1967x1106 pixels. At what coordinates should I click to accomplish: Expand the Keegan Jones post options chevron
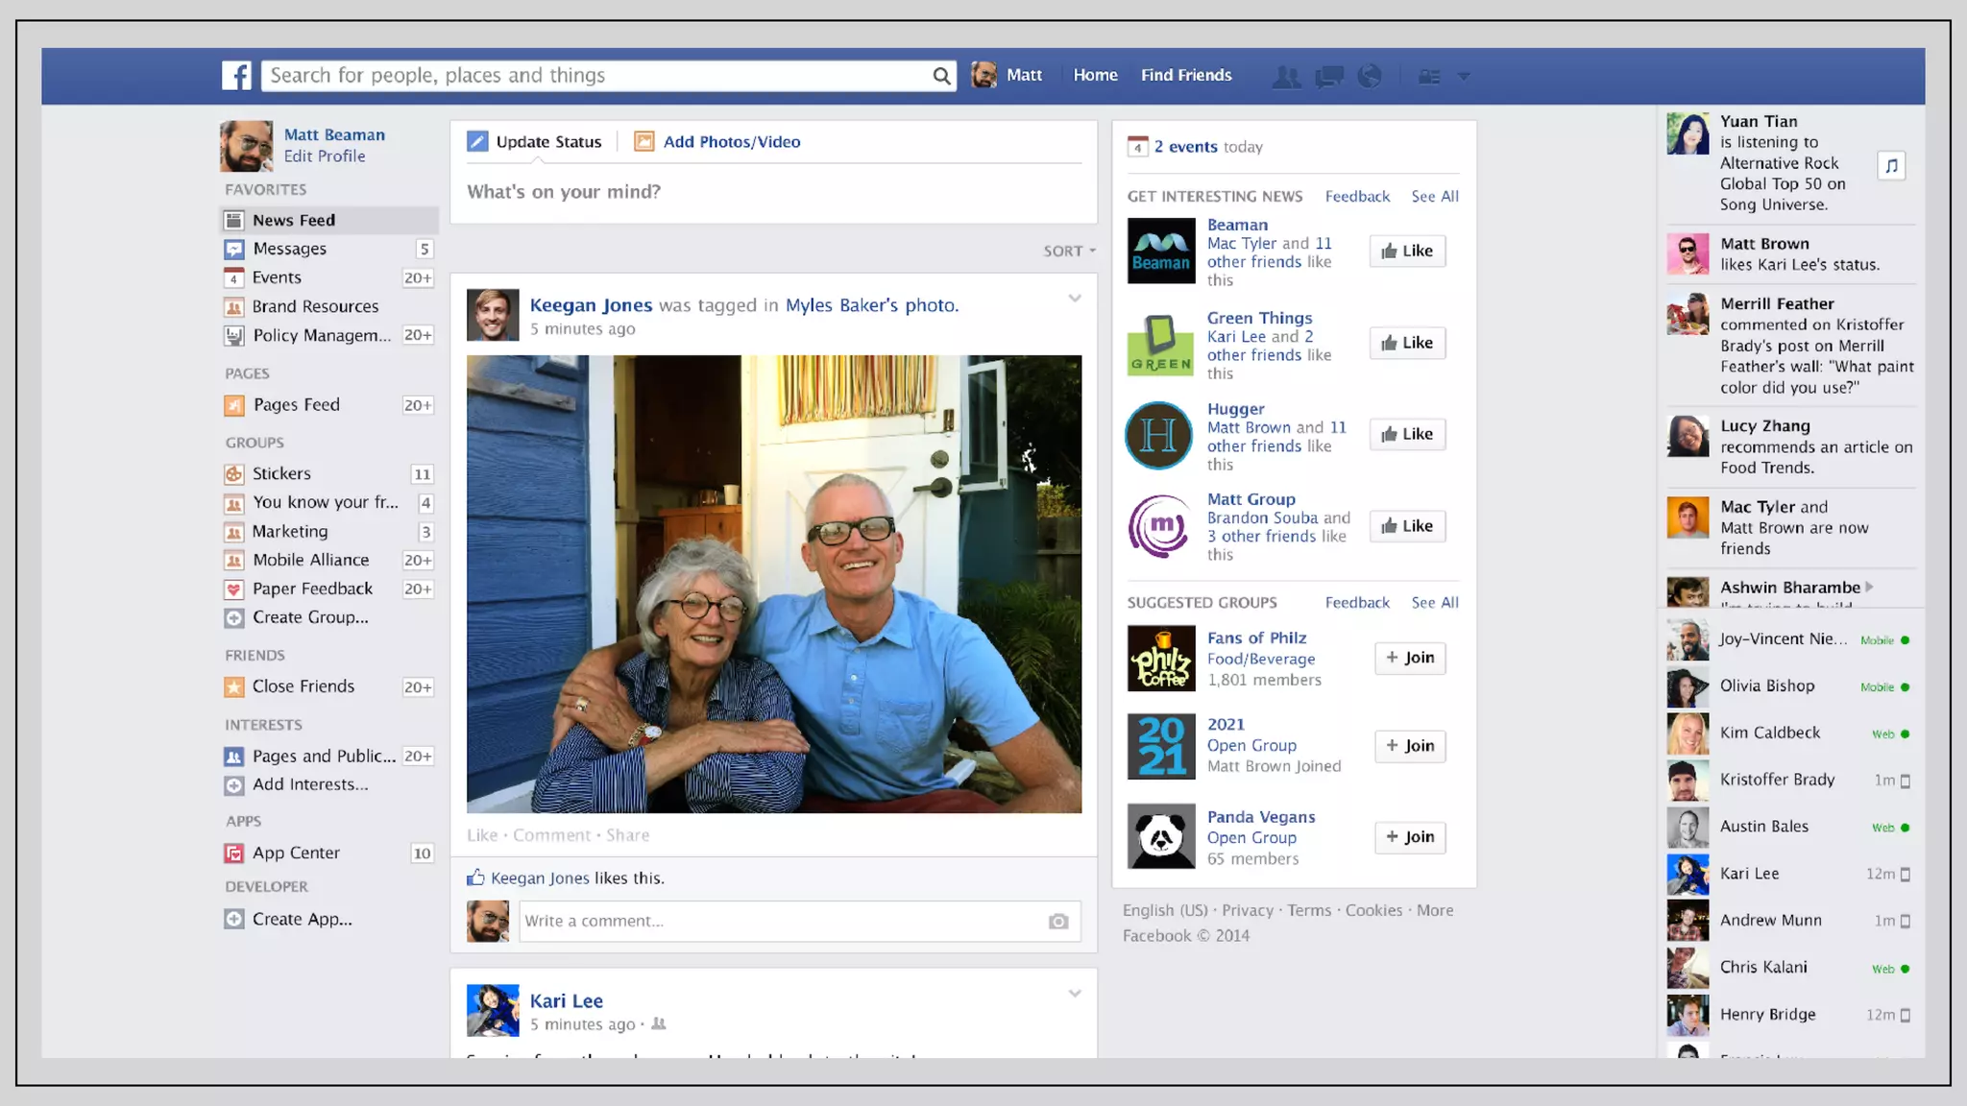coord(1075,299)
